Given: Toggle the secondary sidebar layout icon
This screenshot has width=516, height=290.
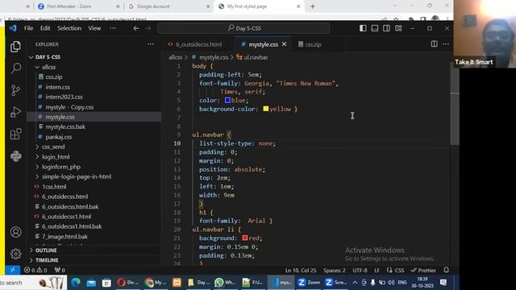Looking at the screenshot, I should tap(386, 28).
